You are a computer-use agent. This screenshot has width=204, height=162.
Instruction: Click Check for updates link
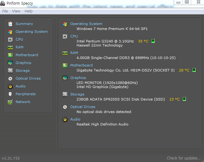point(183,158)
